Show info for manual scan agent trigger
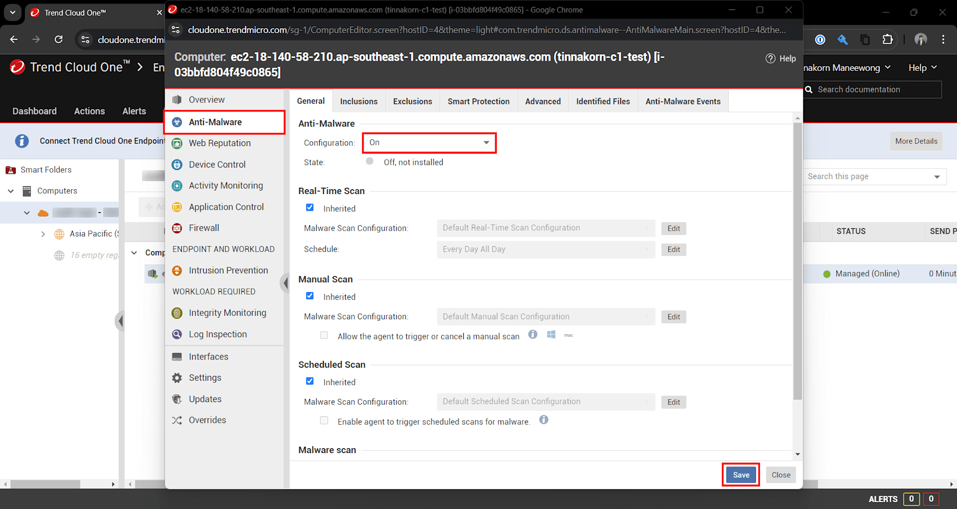This screenshot has width=957, height=509. pos(533,334)
